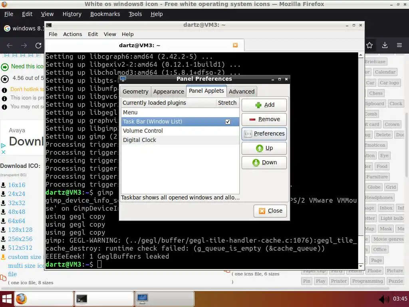
Task: Click the 03:45 clock
Action: click(400, 299)
